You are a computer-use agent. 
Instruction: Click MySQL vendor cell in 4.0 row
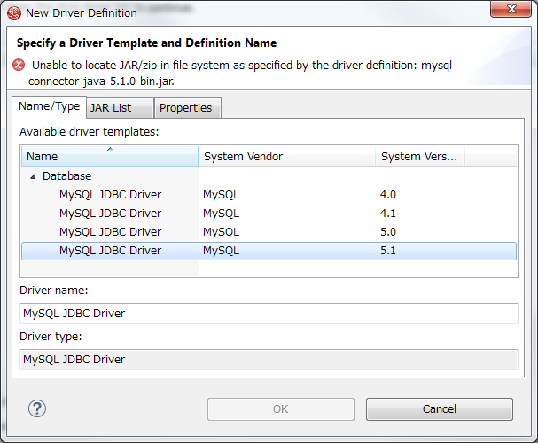coord(222,195)
